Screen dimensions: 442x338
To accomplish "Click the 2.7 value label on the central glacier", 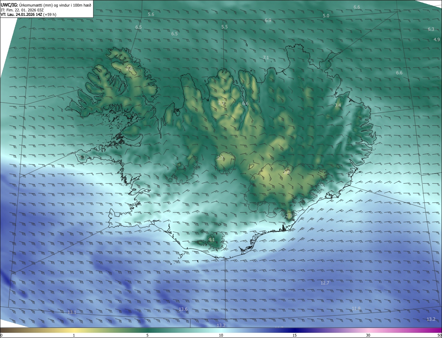I will coord(220,158).
